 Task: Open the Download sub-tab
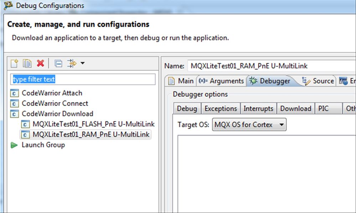(296, 108)
